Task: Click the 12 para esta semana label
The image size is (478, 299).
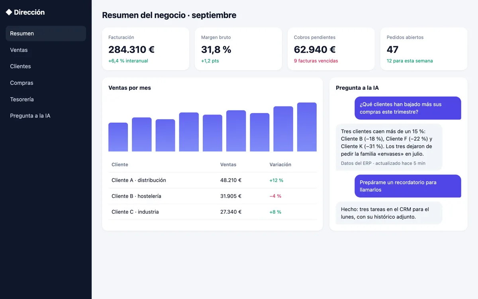Action: pos(410,61)
